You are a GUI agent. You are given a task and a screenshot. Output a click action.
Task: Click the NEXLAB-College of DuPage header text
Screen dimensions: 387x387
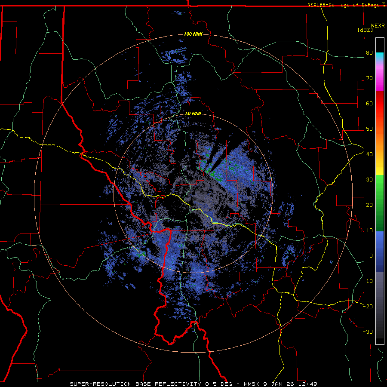(x=343, y=5)
